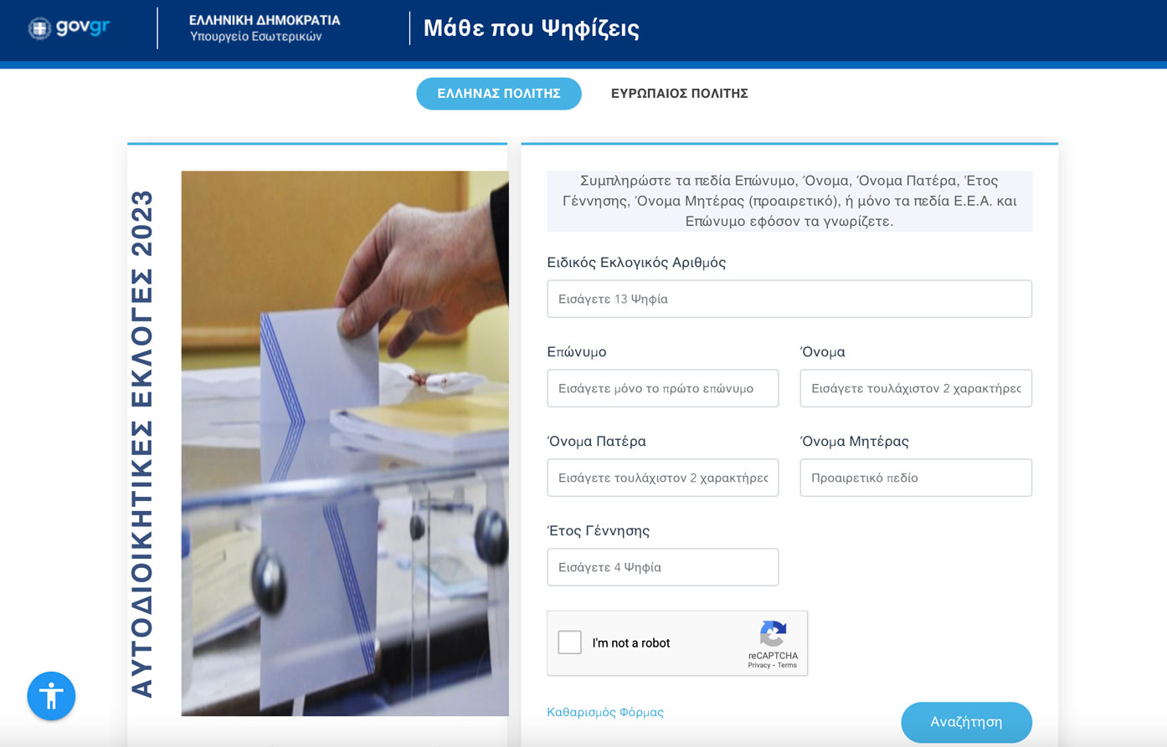
Task: Click the ΑΥΤΟΔΙΟΙΚΗΤΙΚΕΣ ΕΚΛΟΓΕΣ 2023 vertical text
Action: click(x=142, y=443)
